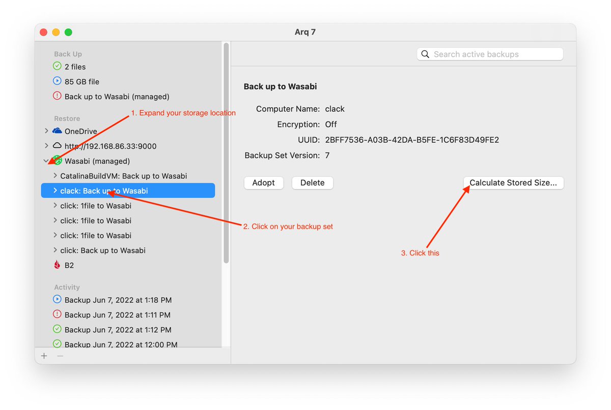This screenshot has width=611, height=410.
Task: Click the minus remove button at sidebar bottom
Action: [60, 356]
